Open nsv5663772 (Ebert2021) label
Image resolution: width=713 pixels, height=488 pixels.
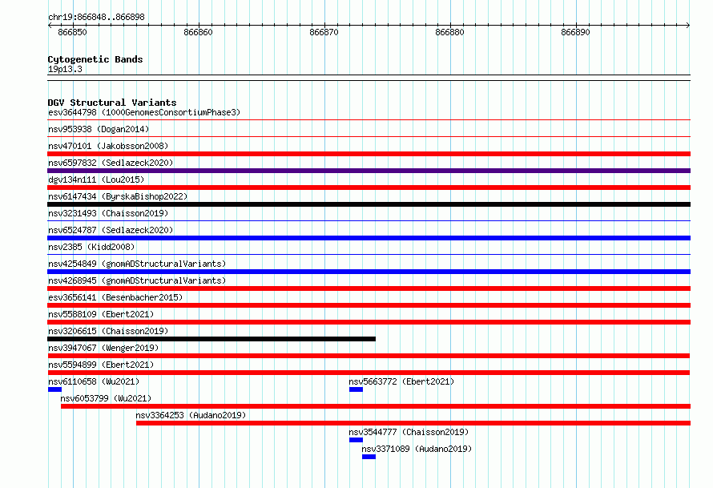tap(401, 381)
